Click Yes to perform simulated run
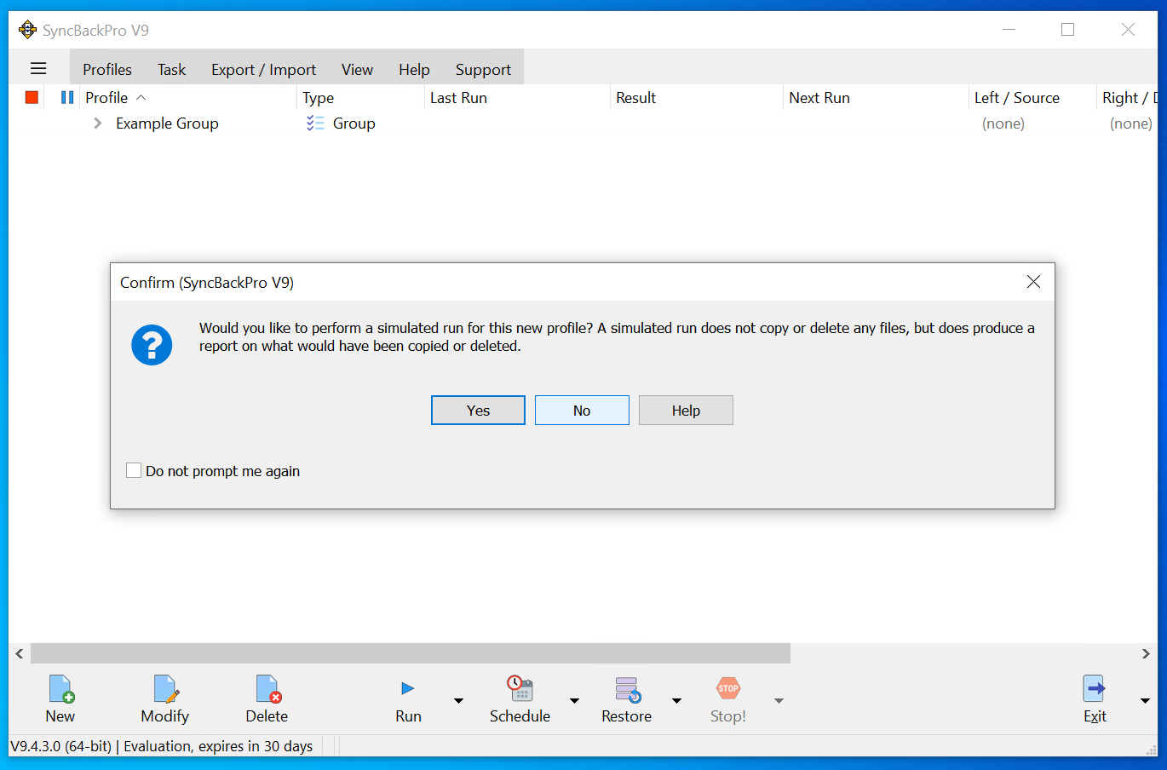Viewport: 1167px width, 770px height. coord(478,411)
